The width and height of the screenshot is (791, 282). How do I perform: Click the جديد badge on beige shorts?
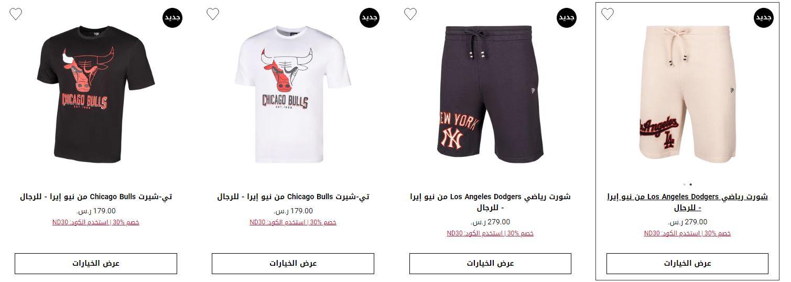click(764, 18)
